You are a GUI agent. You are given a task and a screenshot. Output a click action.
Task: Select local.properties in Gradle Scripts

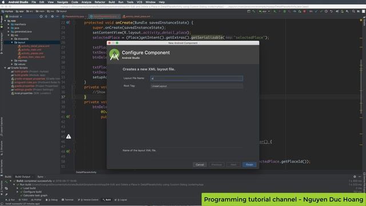click(x=31, y=93)
